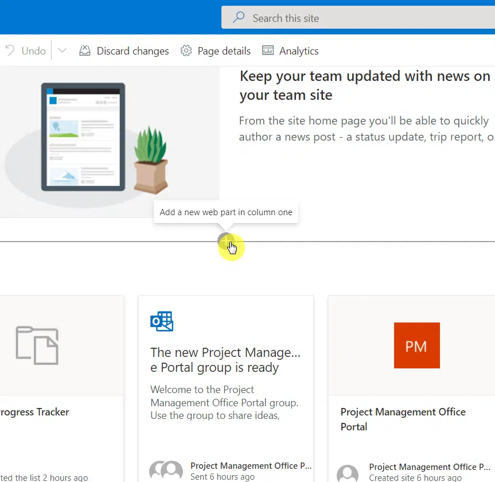Click the search magnifier icon

click(x=239, y=17)
